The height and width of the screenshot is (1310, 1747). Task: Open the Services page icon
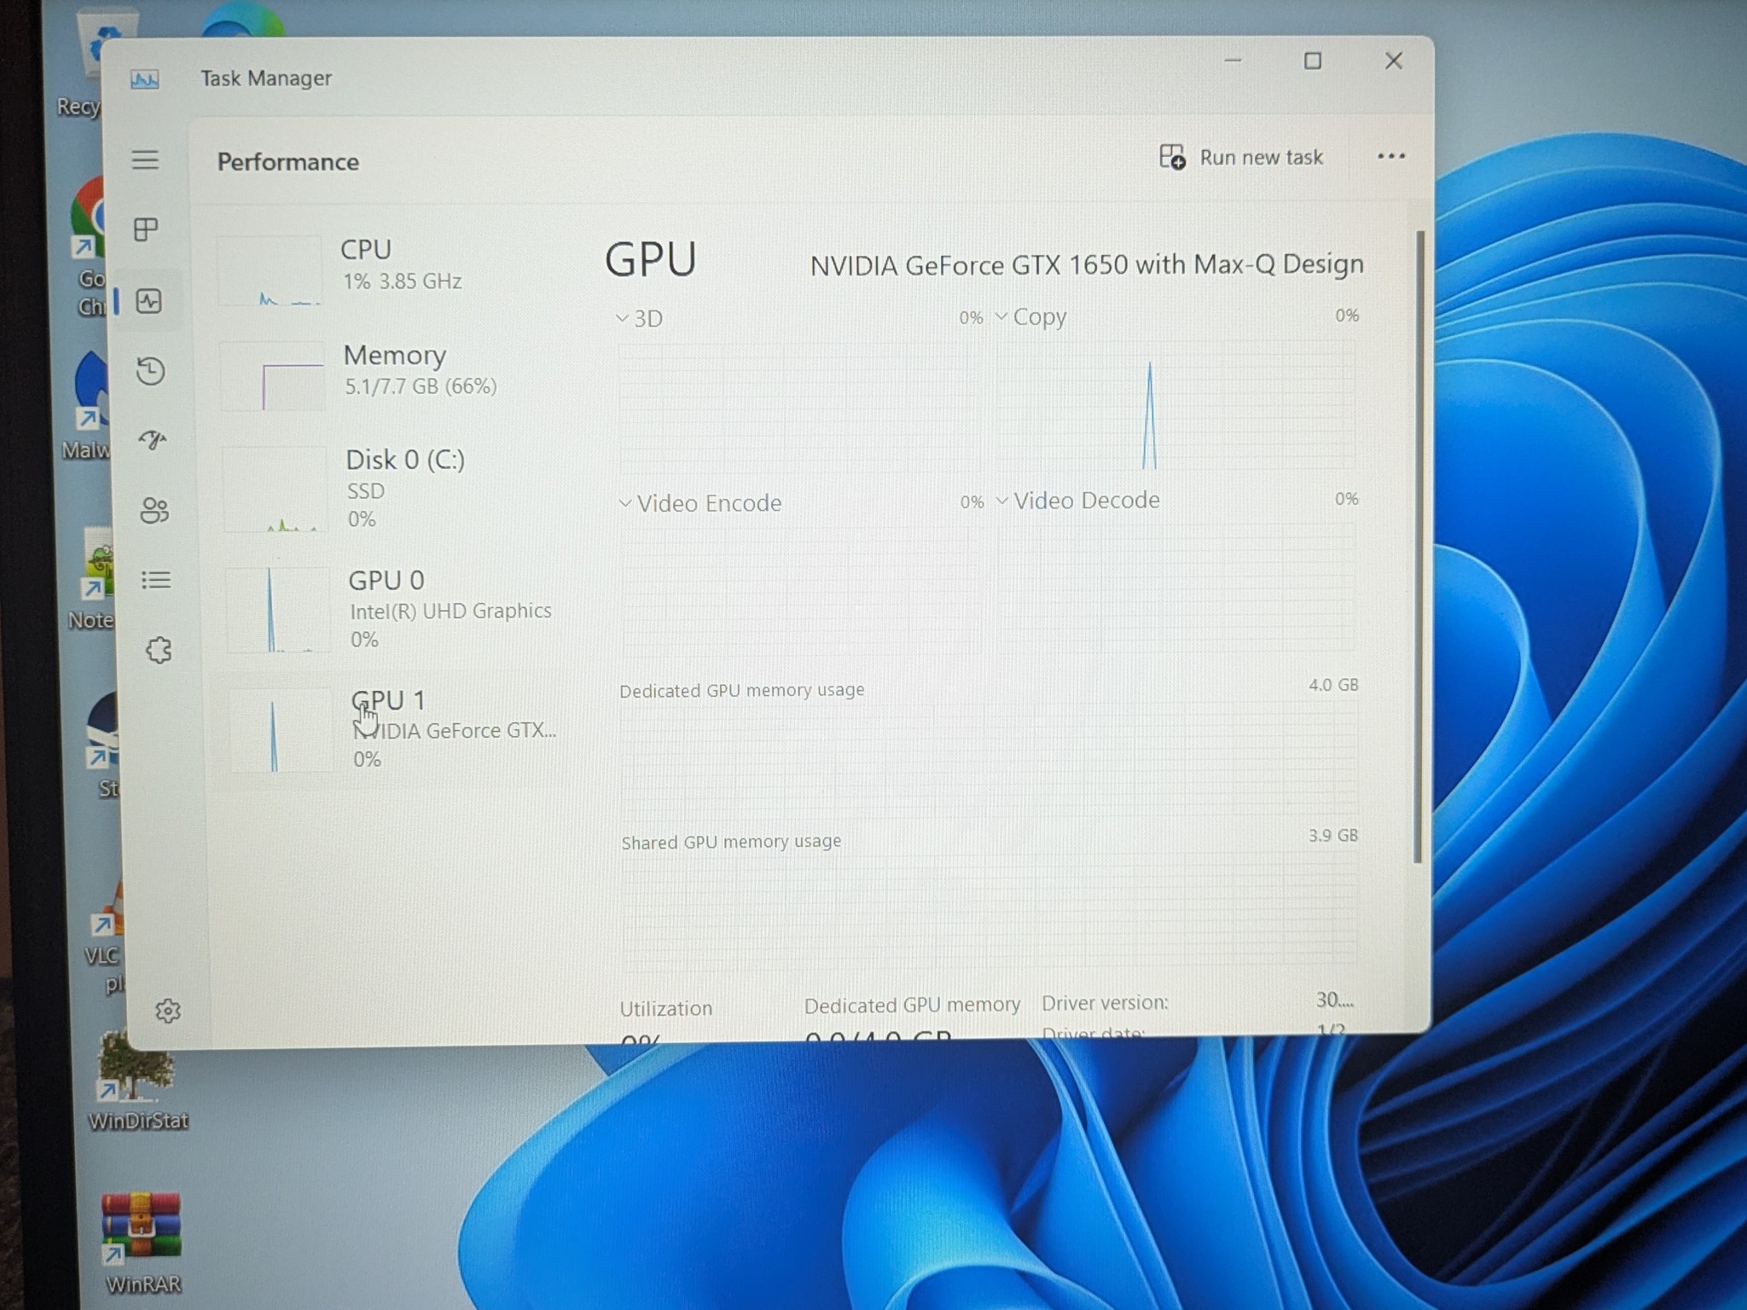159,651
